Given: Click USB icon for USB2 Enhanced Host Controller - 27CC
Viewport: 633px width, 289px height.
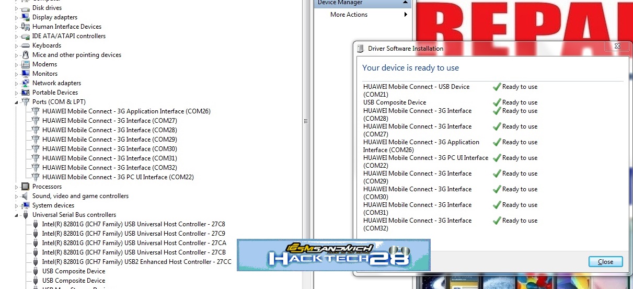Looking at the screenshot, I should coord(36,262).
